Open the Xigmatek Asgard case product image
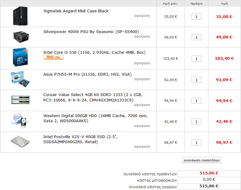This screenshot has width=241, height=190. (20, 16)
